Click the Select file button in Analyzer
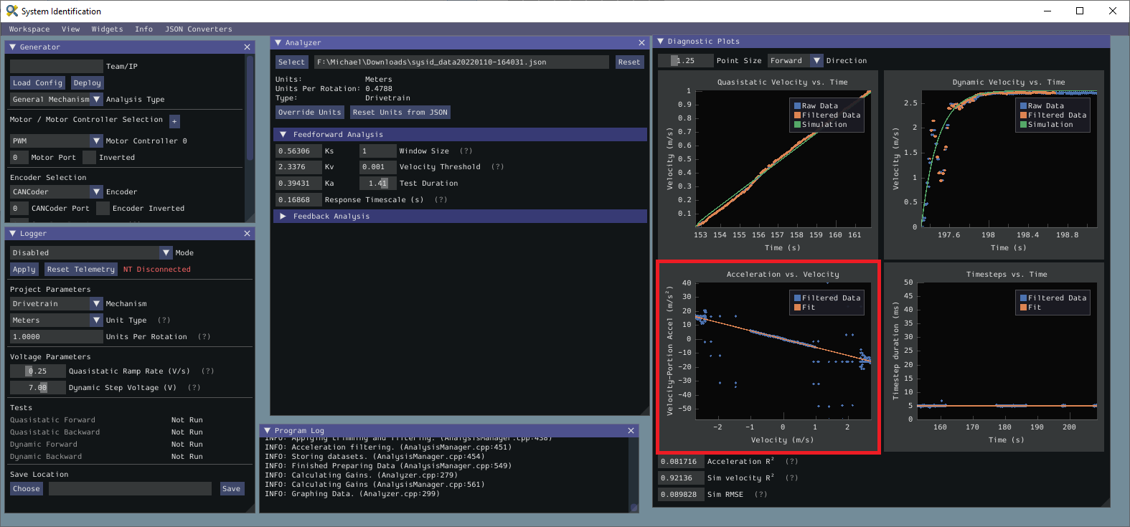The height and width of the screenshot is (527, 1130). point(291,62)
